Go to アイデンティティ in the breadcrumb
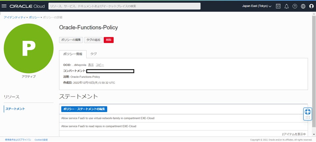316x142 pixels. pyautogui.click(x=14, y=17)
